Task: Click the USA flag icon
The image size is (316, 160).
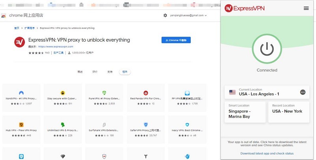Action: coord(232,92)
